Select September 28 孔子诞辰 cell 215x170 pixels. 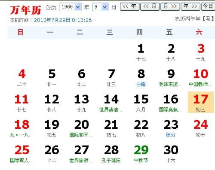(111, 154)
